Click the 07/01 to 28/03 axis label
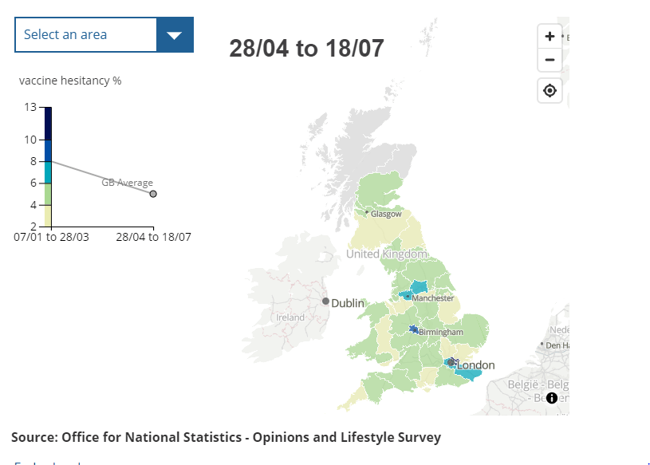 point(52,237)
